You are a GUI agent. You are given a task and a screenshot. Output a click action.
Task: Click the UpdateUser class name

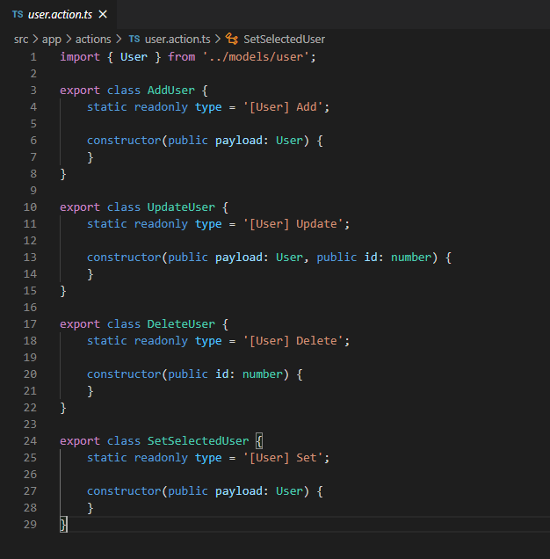point(181,207)
